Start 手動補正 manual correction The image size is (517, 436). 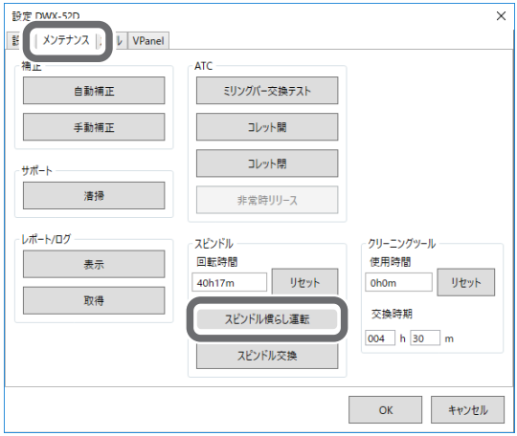94,127
